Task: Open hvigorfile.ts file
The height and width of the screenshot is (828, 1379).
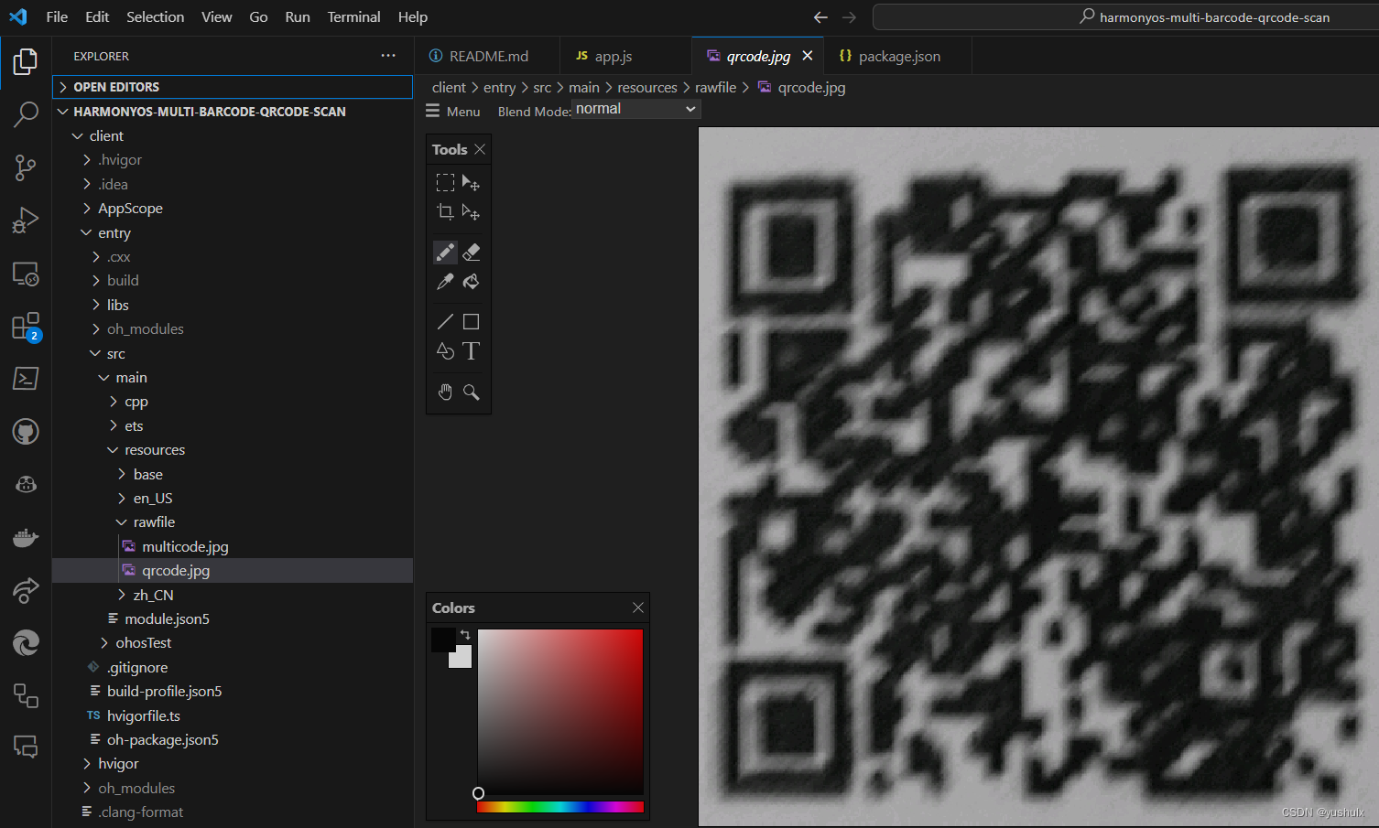Action: coord(233,715)
